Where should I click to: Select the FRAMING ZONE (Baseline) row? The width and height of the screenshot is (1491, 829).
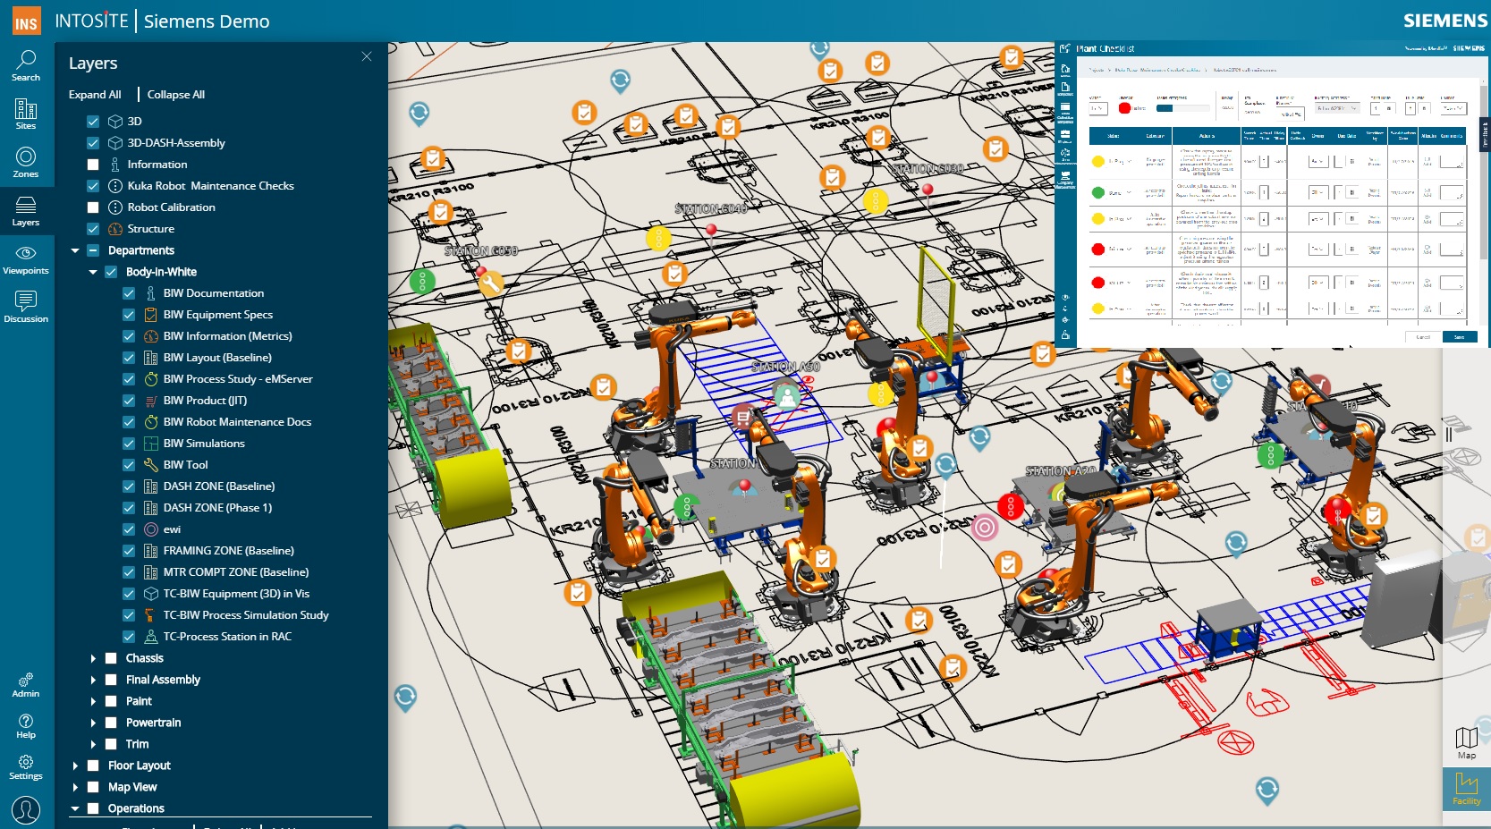click(228, 550)
